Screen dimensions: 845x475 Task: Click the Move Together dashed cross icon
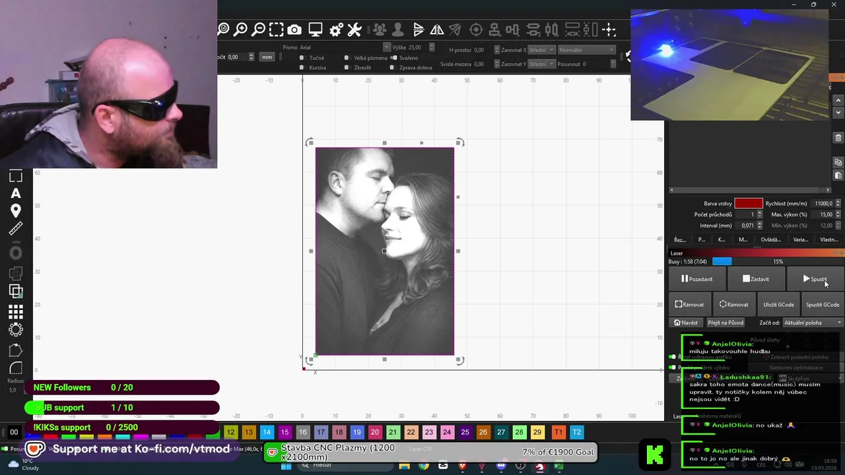click(609, 30)
